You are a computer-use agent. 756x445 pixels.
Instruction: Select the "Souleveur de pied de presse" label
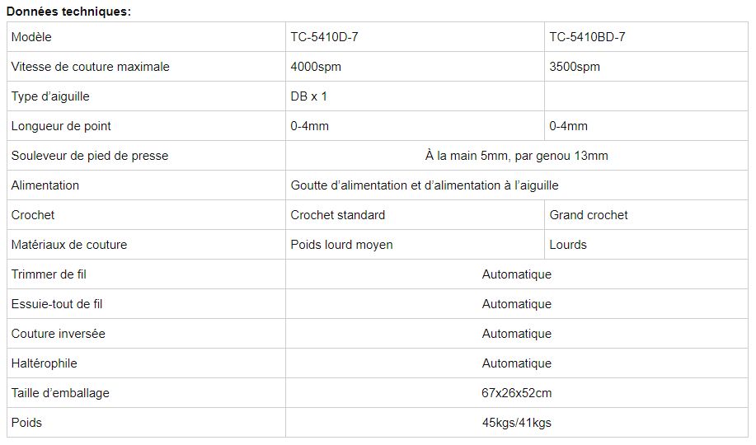click(x=92, y=156)
